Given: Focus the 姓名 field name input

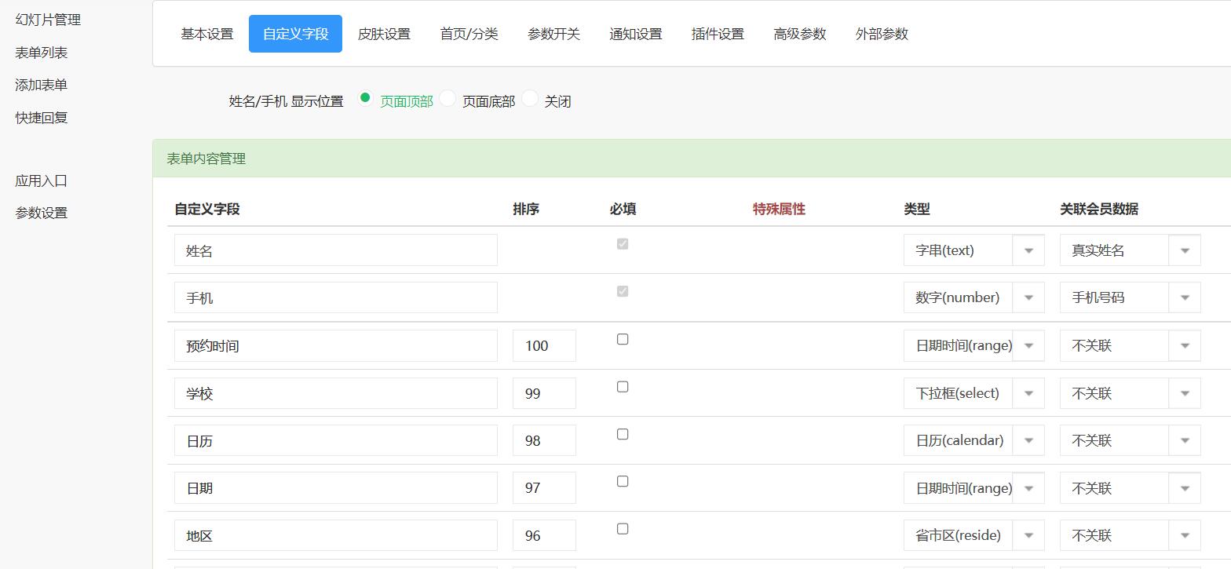Looking at the screenshot, I should pyautogui.click(x=336, y=250).
